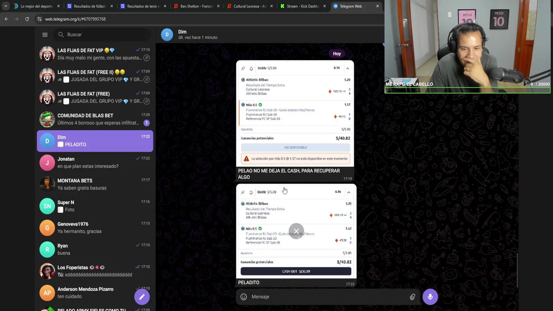
Task: Open Super N chat
Action: [x=95, y=206]
